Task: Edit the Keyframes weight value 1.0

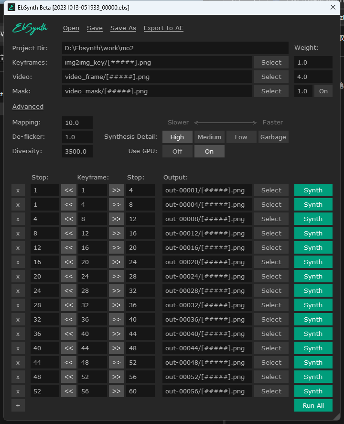Action: 313,63
